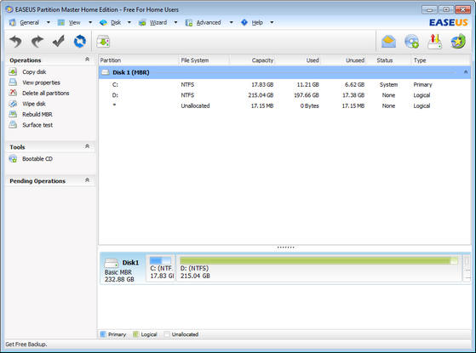Click the blue Refresh toolbar icon

click(80, 41)
